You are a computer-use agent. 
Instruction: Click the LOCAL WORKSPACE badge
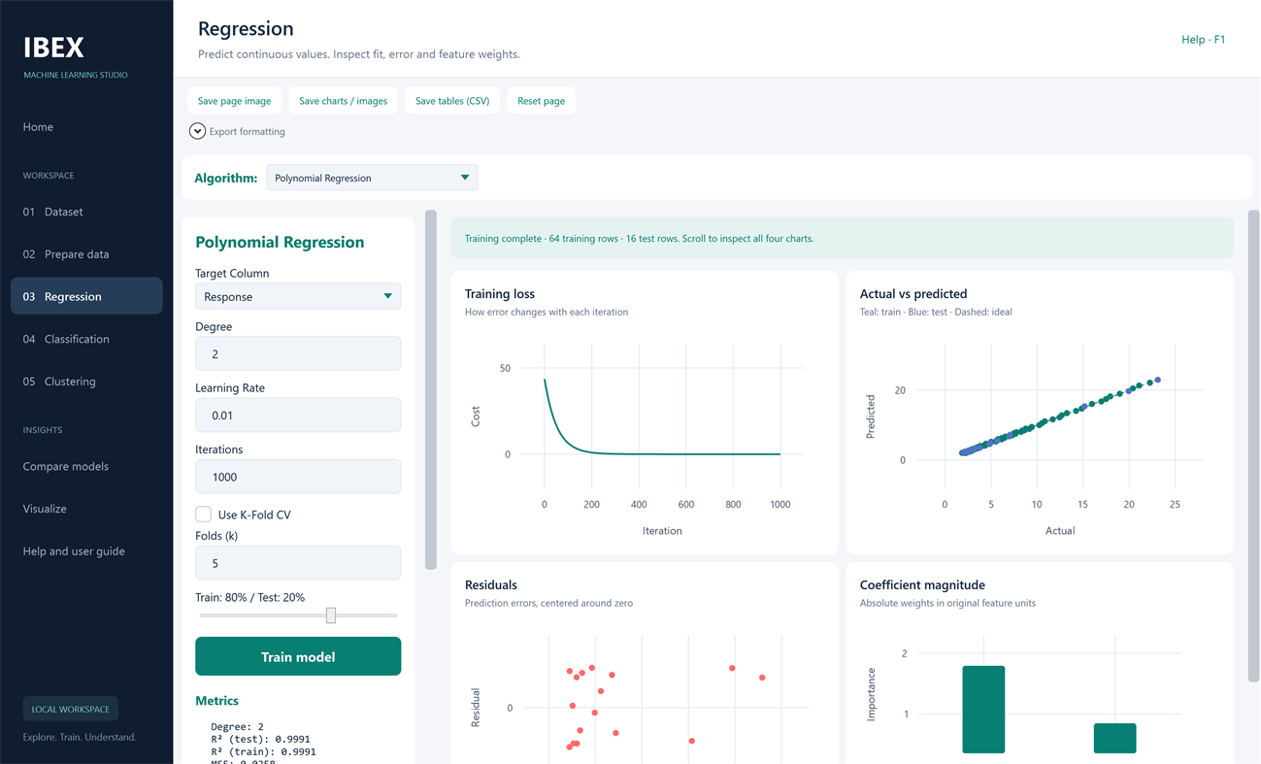(71, 709)
